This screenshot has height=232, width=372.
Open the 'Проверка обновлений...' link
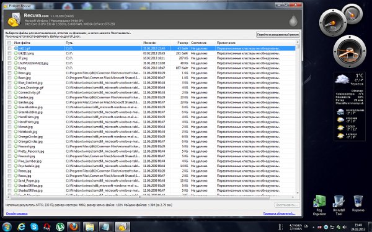(279, 213)
